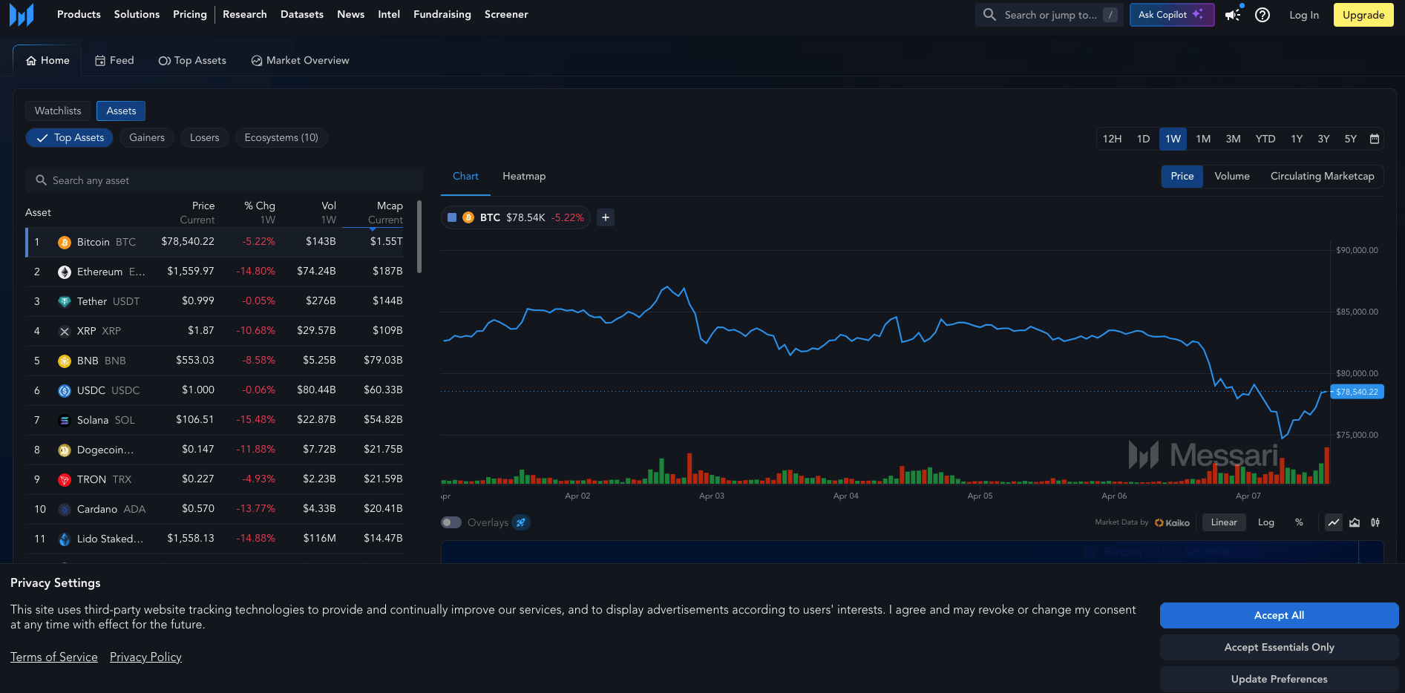Switch to the Heatmap tab

pyautogui.click(x=524, y=177)
